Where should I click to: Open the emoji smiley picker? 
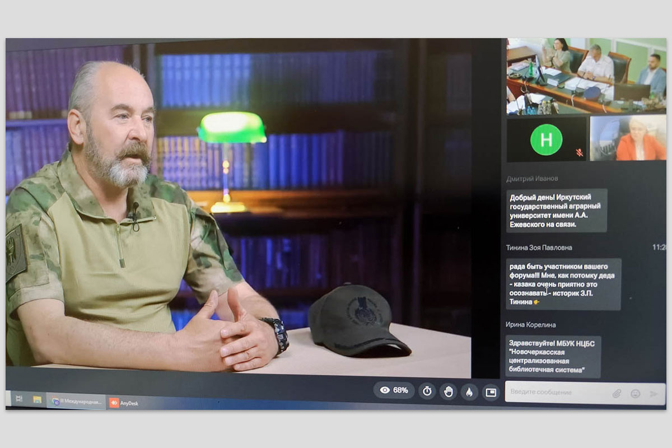click(x=635, y=393)
